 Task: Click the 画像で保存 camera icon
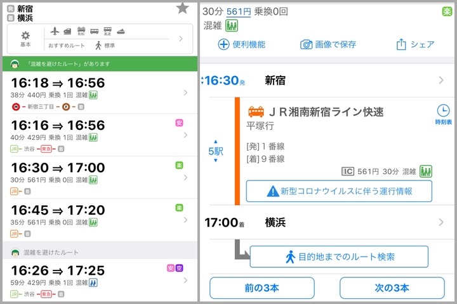point(307,44)
